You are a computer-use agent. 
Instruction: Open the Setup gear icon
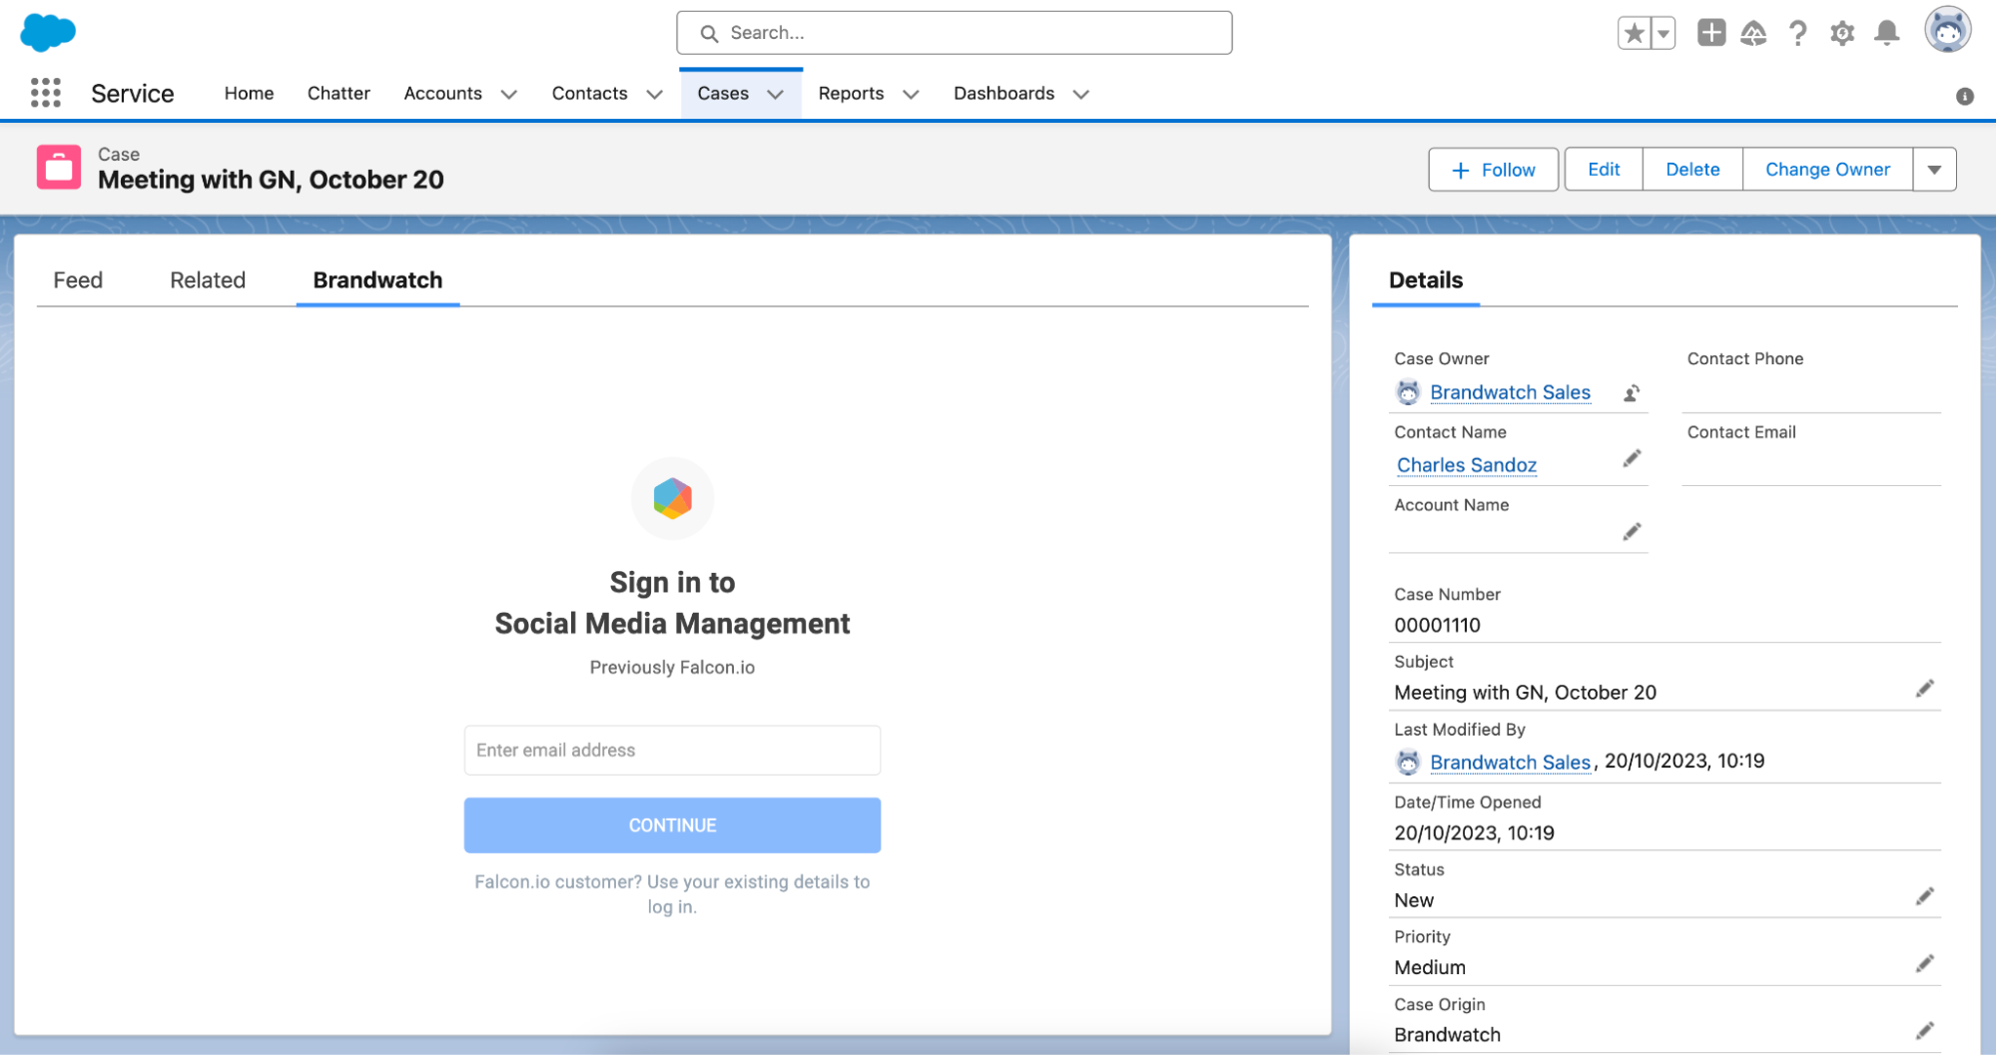[1842, 33]
